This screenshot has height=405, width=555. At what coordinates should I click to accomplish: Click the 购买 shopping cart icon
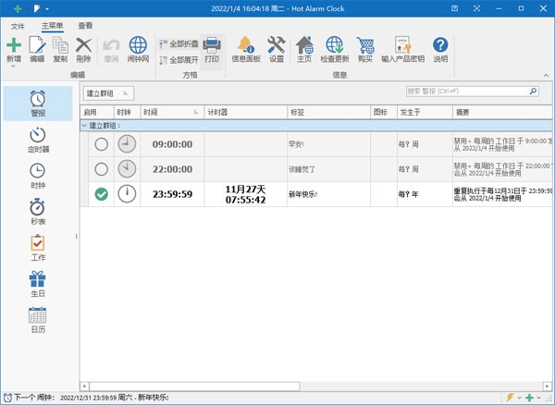point(365,45)
